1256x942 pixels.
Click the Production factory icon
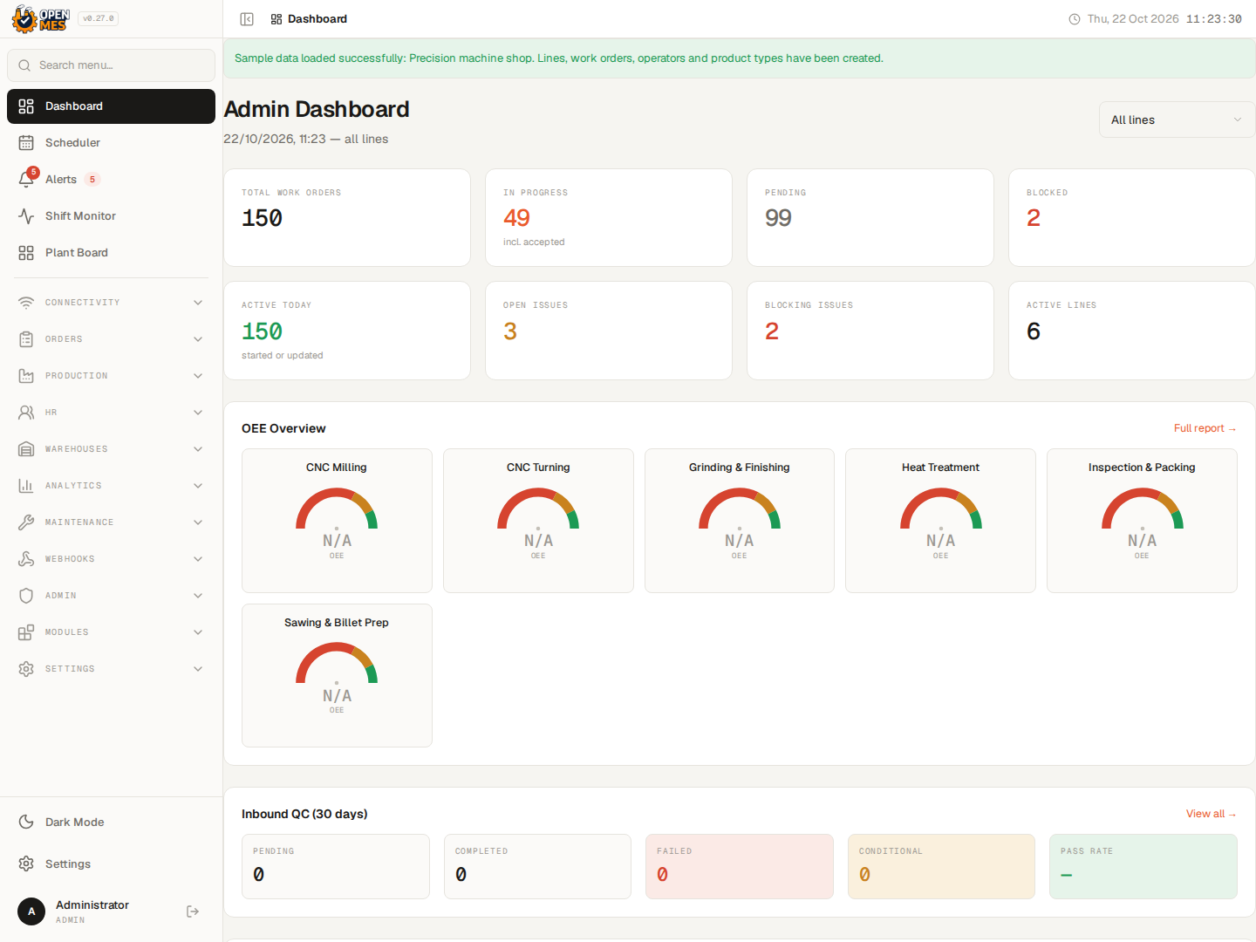[x=26, y=376]
